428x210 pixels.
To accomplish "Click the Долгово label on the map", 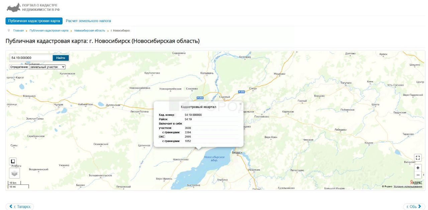I will tap(350, 53).
